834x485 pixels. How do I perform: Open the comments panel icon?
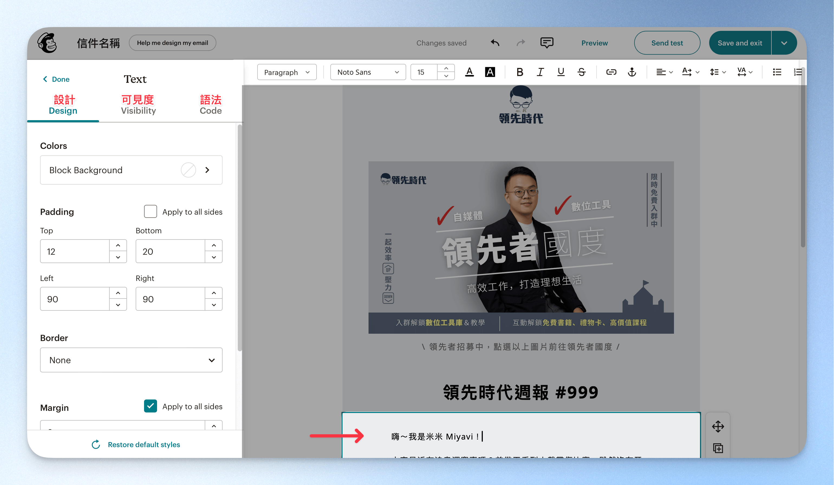click(x=547, y=43)
